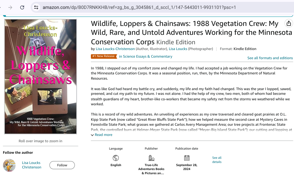294x176 pixels.
Task: Open See all formats and editions
Action: (270, 58)
